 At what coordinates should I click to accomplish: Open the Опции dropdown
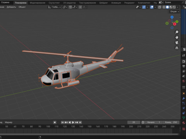click(x=174, y=12)
